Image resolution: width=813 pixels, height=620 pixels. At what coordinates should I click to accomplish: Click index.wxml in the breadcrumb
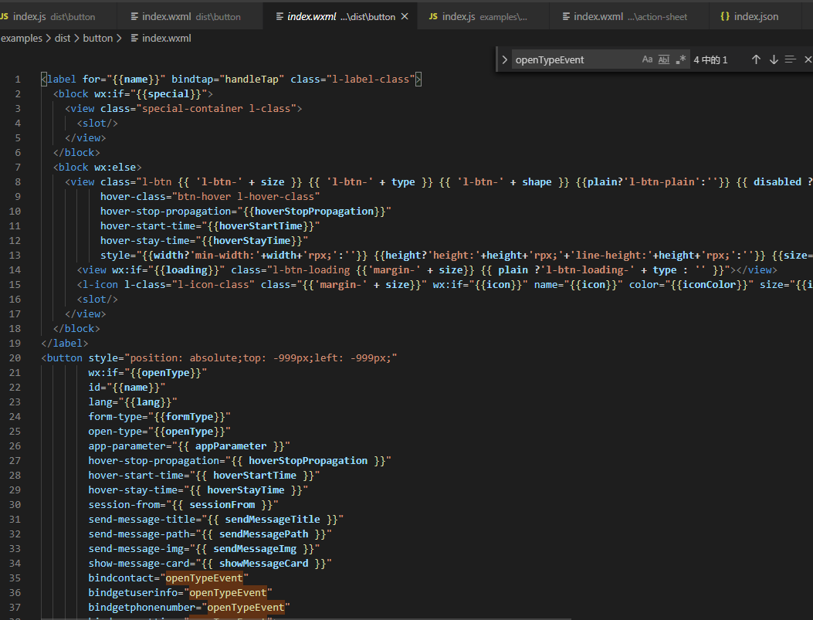pos(167,38)
